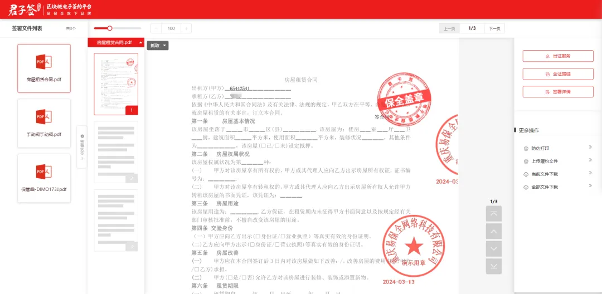Screen dimensions: 602x294
Task: Click the heading 第二条 房屋权属状况
Action: coord(220,154)
